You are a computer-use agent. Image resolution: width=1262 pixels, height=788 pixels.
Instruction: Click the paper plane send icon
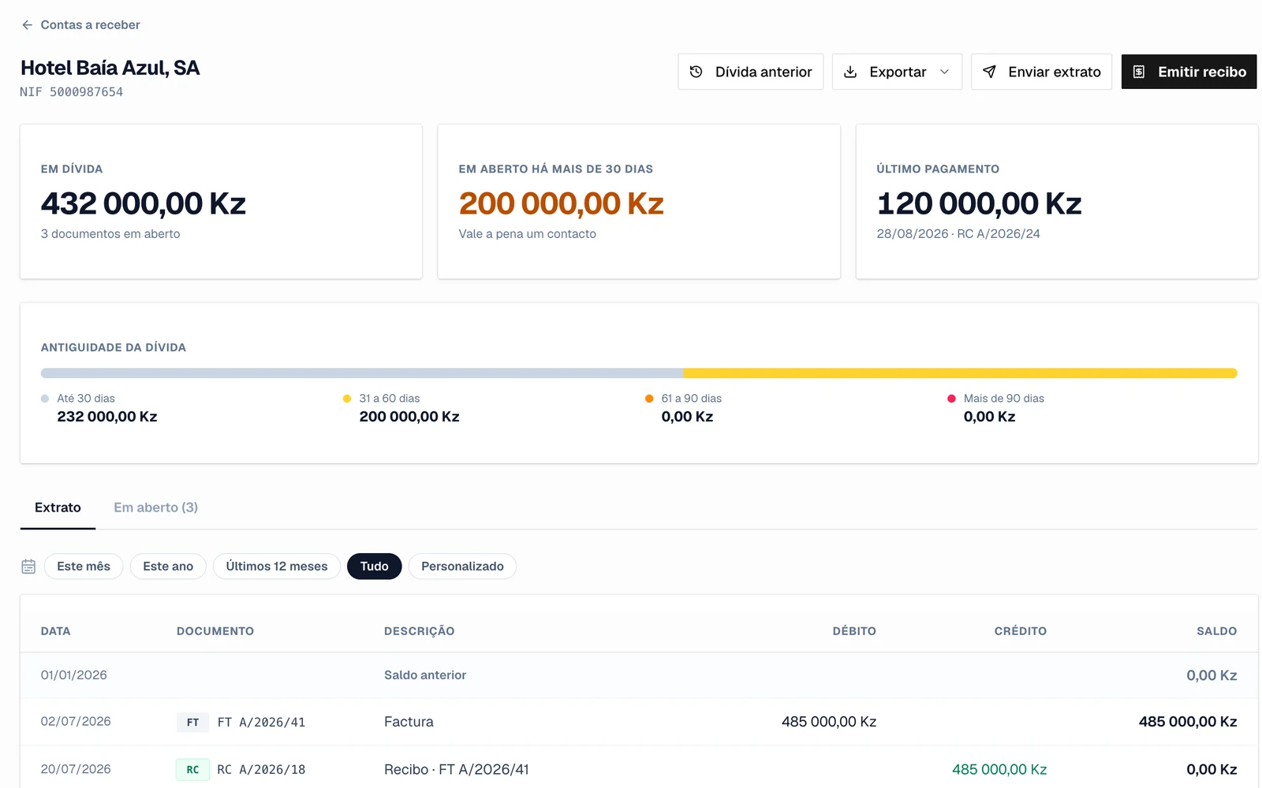[989, 72]
